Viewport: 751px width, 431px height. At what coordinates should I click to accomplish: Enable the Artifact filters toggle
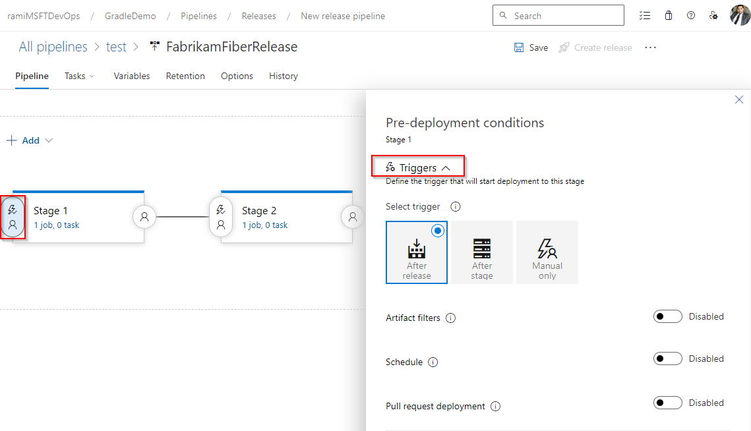click(667, 316)
